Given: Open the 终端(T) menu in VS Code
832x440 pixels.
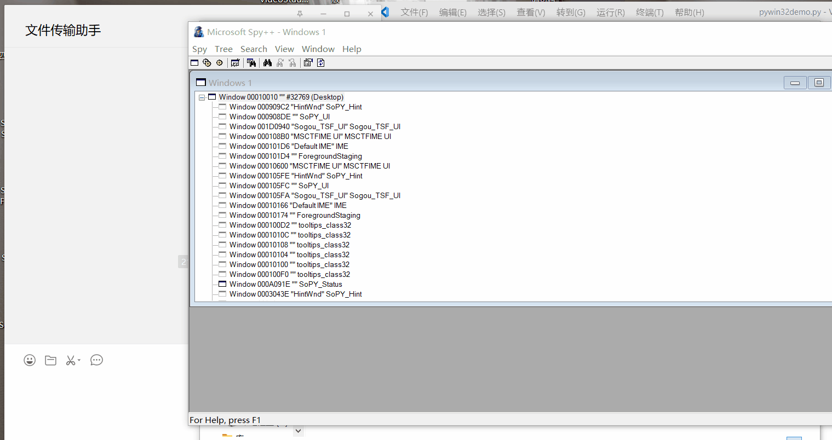Looking at the screenshot, I should coord(650,13).
